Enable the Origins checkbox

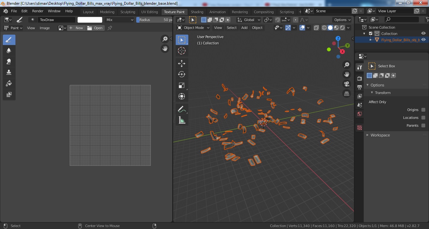tap(423, 110)
